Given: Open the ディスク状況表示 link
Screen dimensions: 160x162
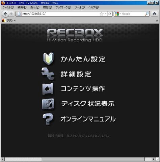Looking at the screenshot, I should pyautogui.click(x=88, y=104).
